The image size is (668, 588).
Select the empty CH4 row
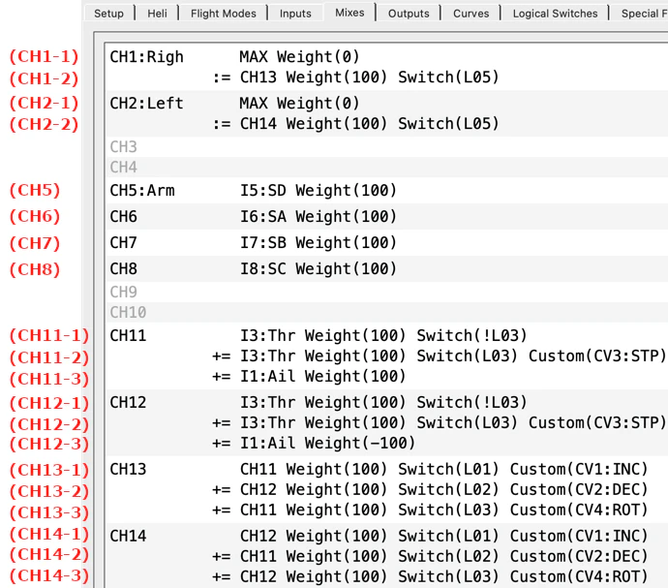386,168
